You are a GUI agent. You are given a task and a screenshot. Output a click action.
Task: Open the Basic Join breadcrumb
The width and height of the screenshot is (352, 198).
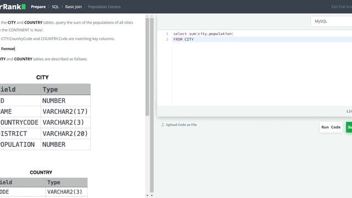pos(73,7)
